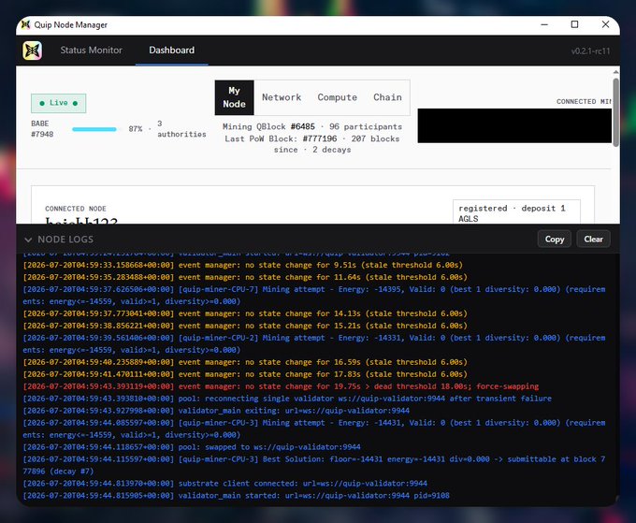Click the 'registered · deposit 1 AGLS' box
The height and width of the screenshot is (523, 636).
click(x=516, y=212)
